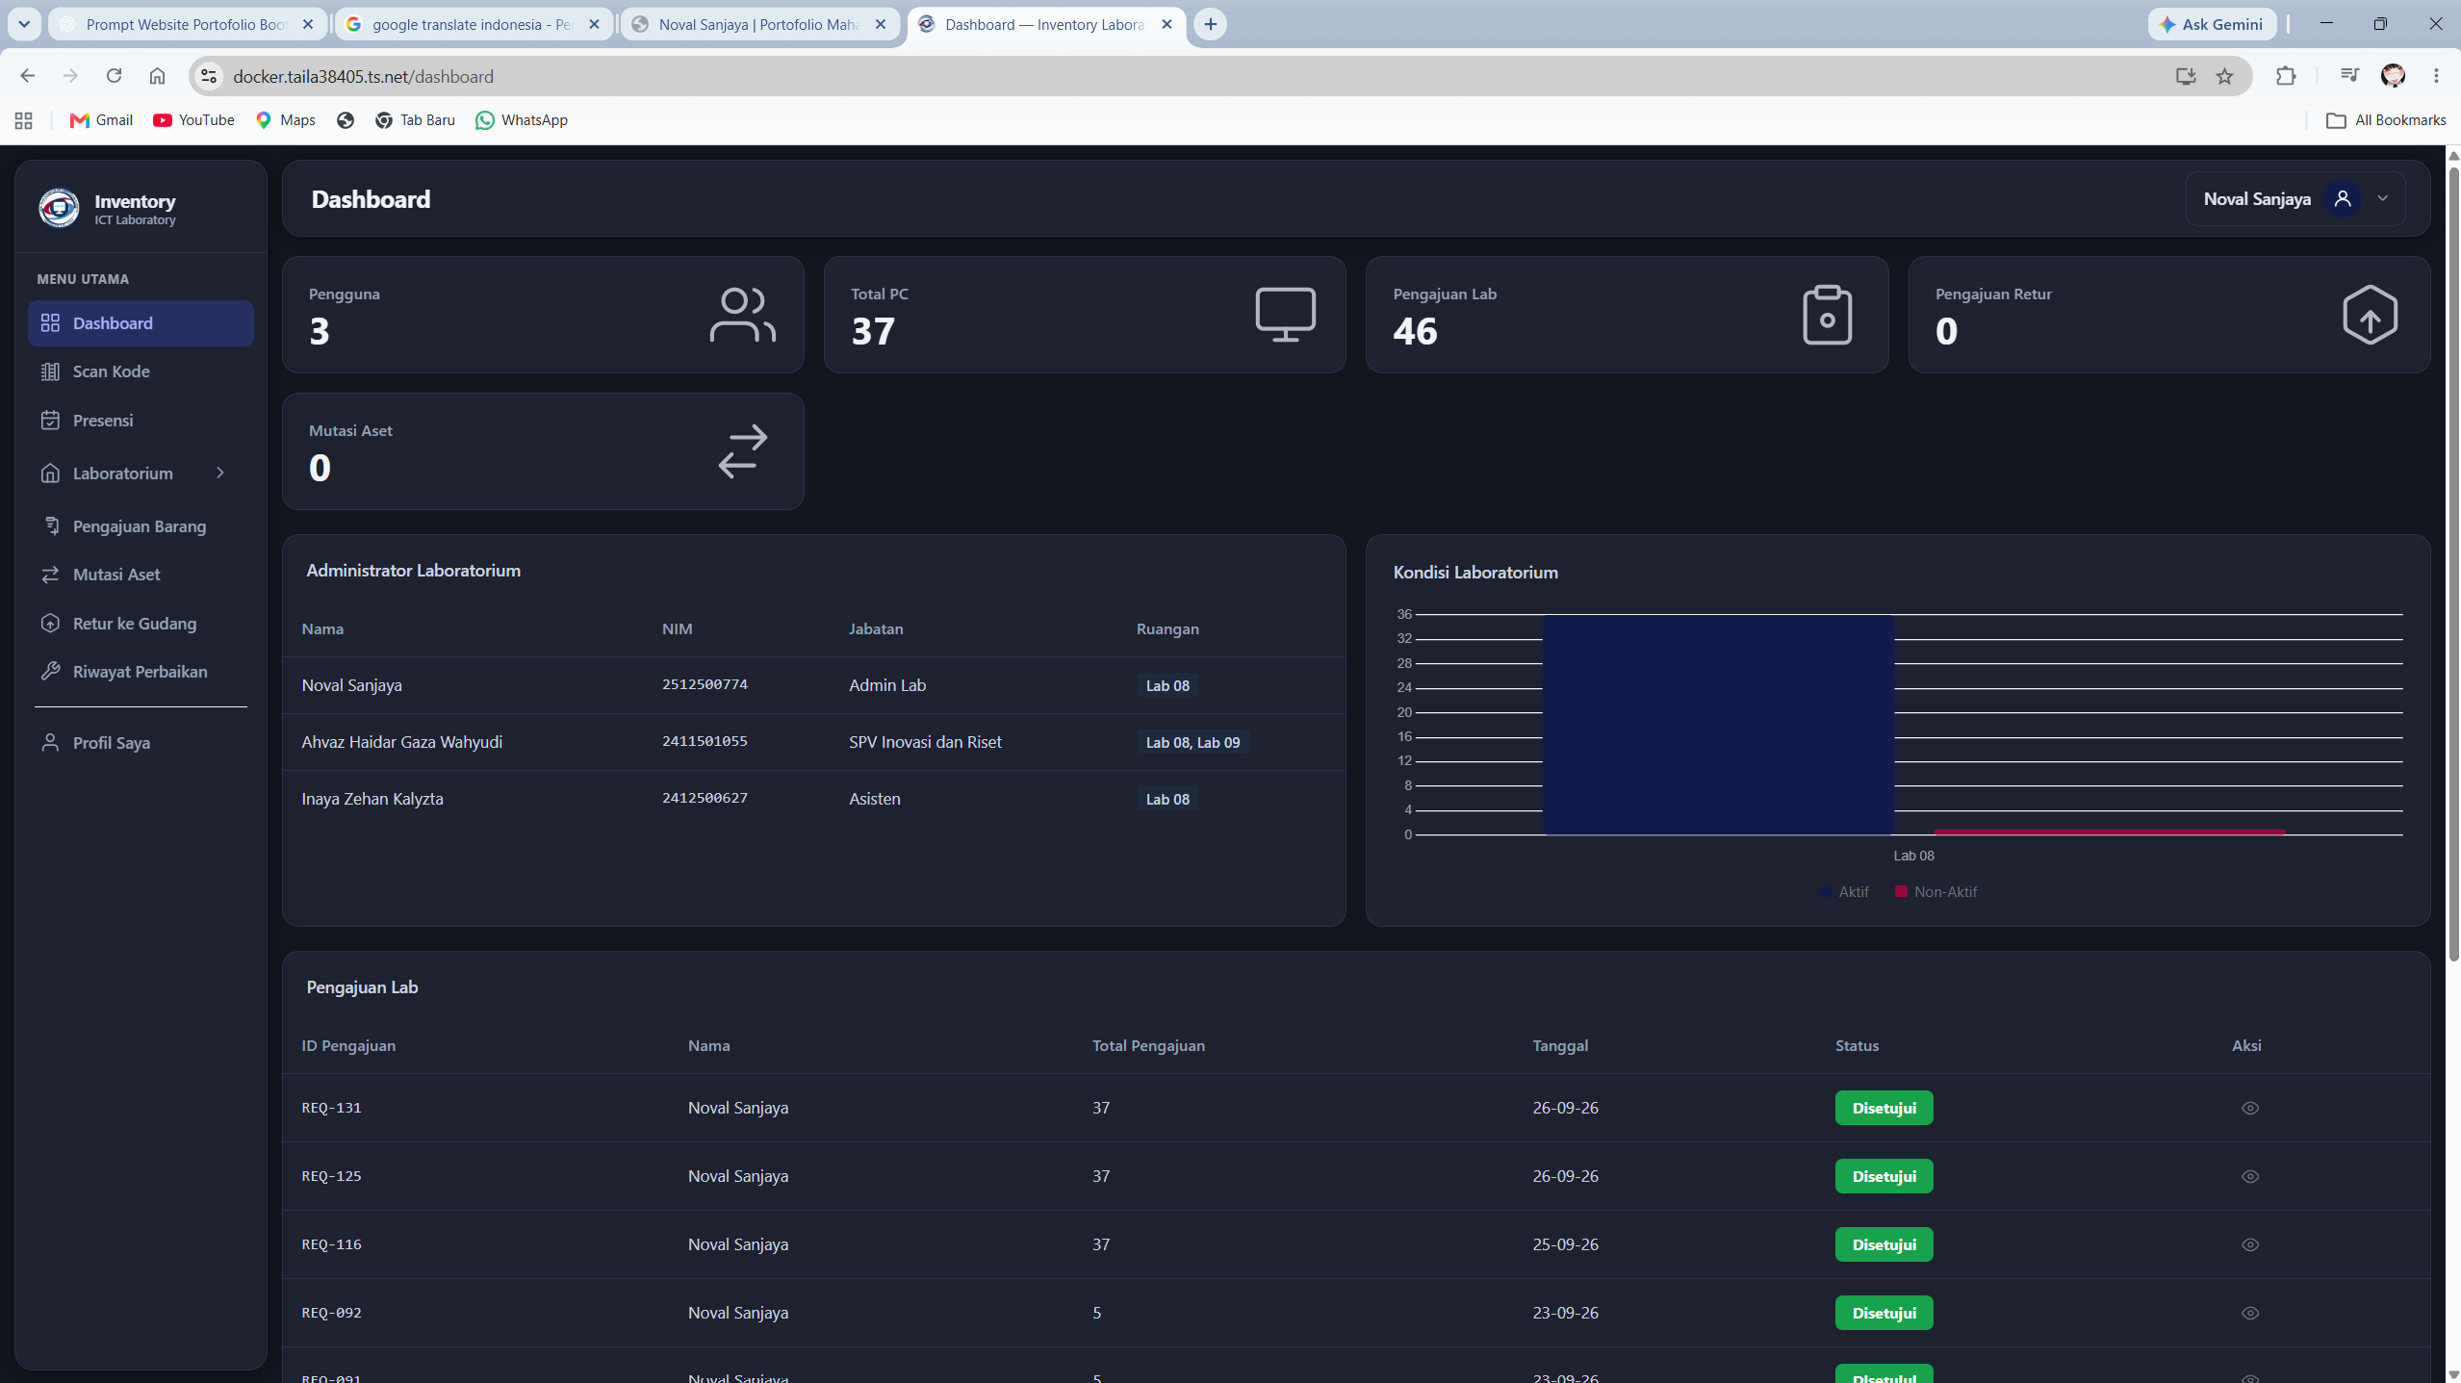Click the Mutasi Aset card swap arrows icon
Image resolution: width=2461 pixels, height=1383 pixels.
click(742, 451)
